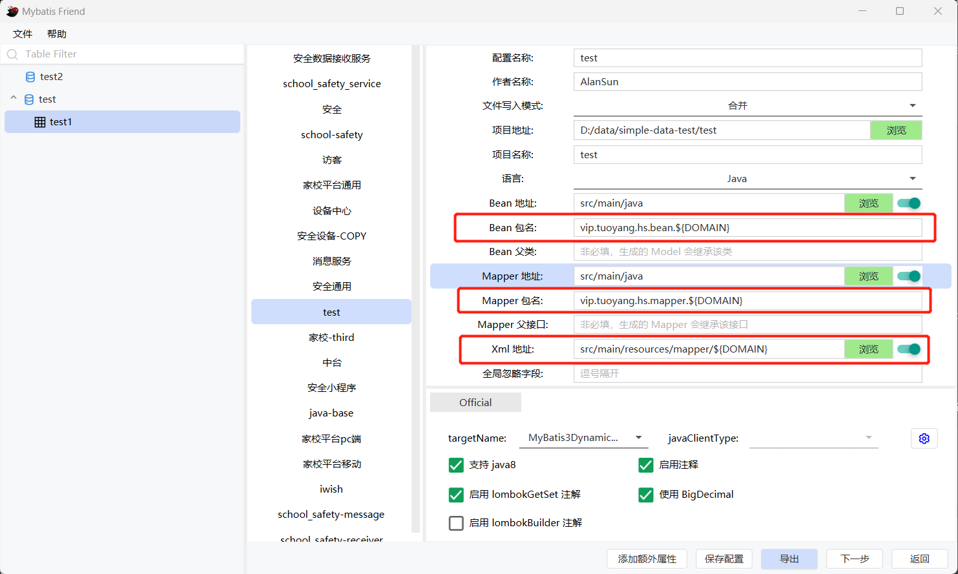Click 浏览 button for Xml 地址
The height and width of the screenshot is (574, 958).
tap(869, 349)
